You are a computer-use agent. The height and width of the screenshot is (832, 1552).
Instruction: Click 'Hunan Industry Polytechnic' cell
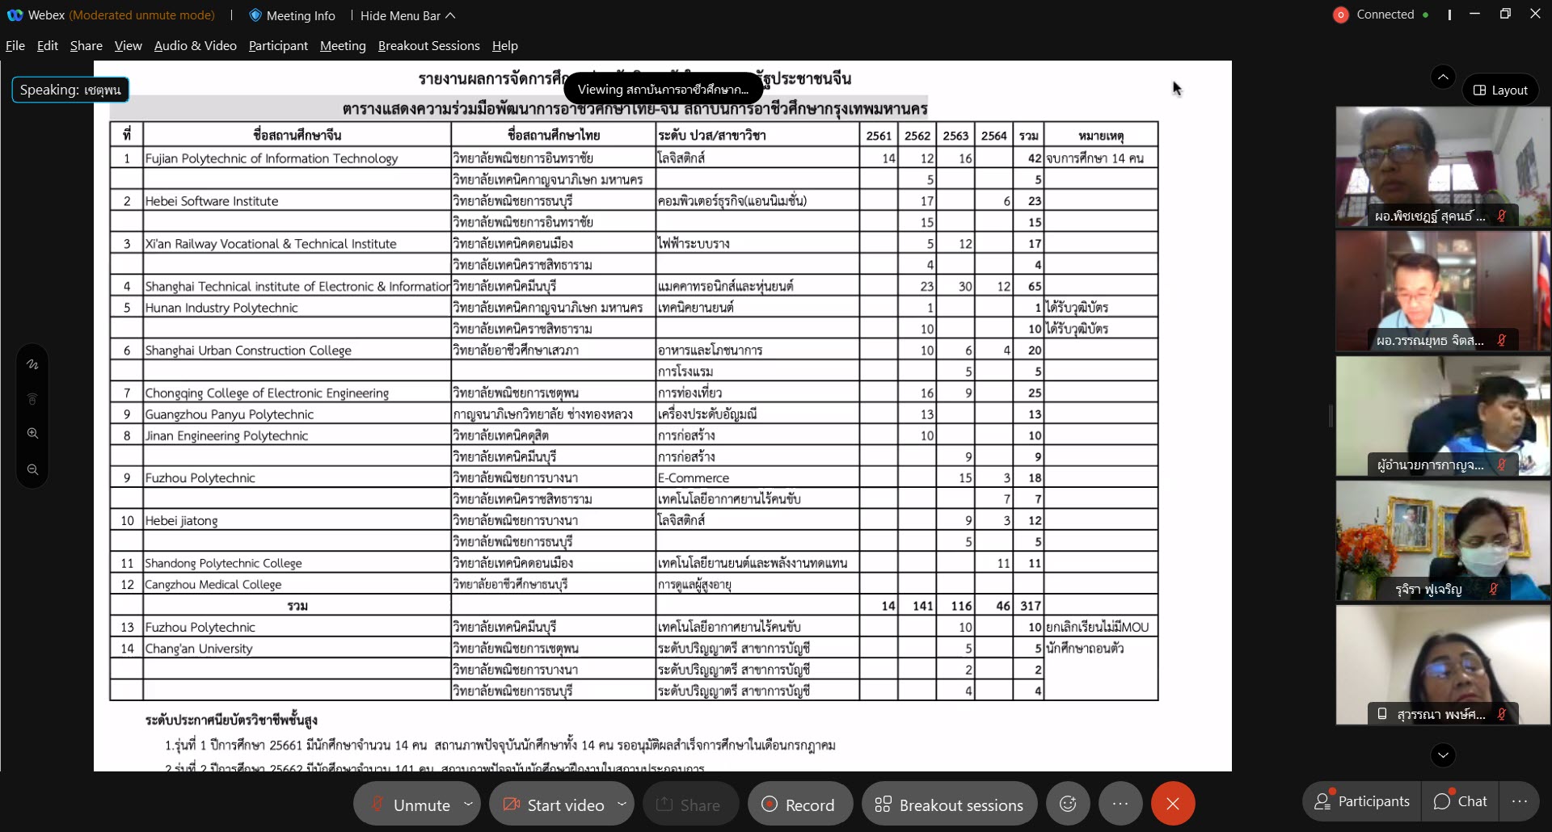[297, 308]
